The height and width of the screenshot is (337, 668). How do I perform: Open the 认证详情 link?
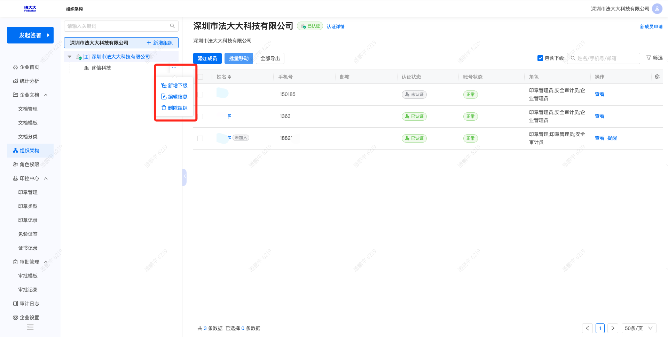336,26
